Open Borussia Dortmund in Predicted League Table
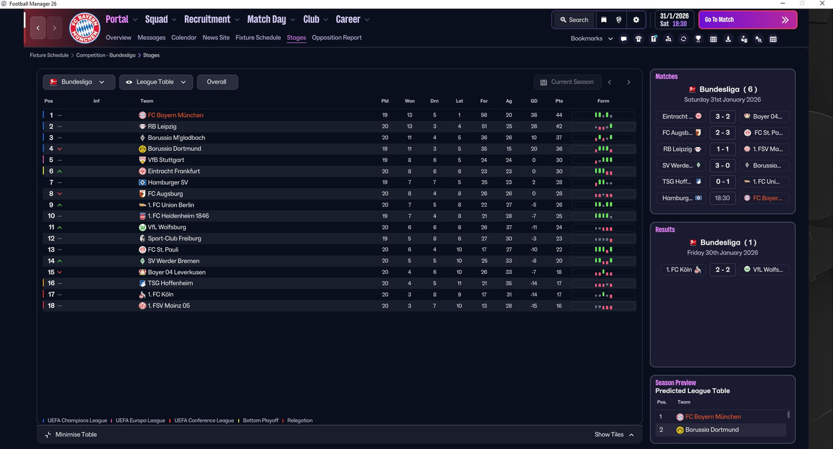The width and height of the screenshot is (833, 449). (x=712, y=430)
